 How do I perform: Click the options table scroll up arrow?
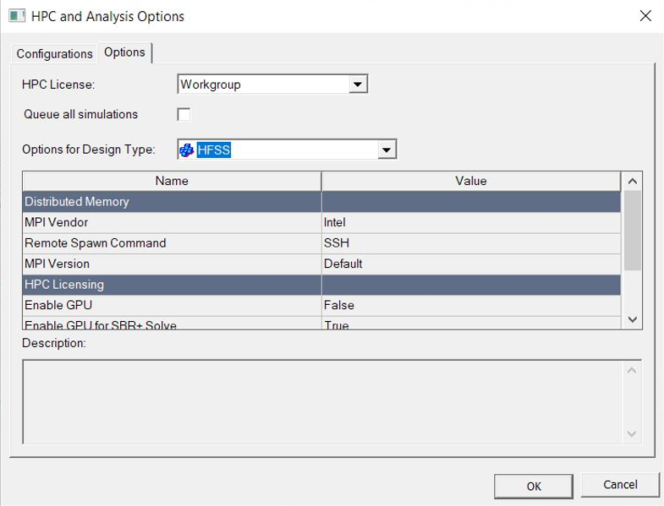pos(632,181)
